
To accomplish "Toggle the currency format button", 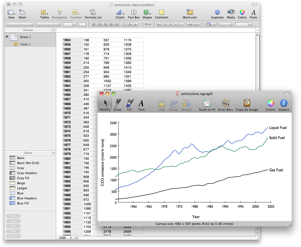I will (x=165, y=24).
